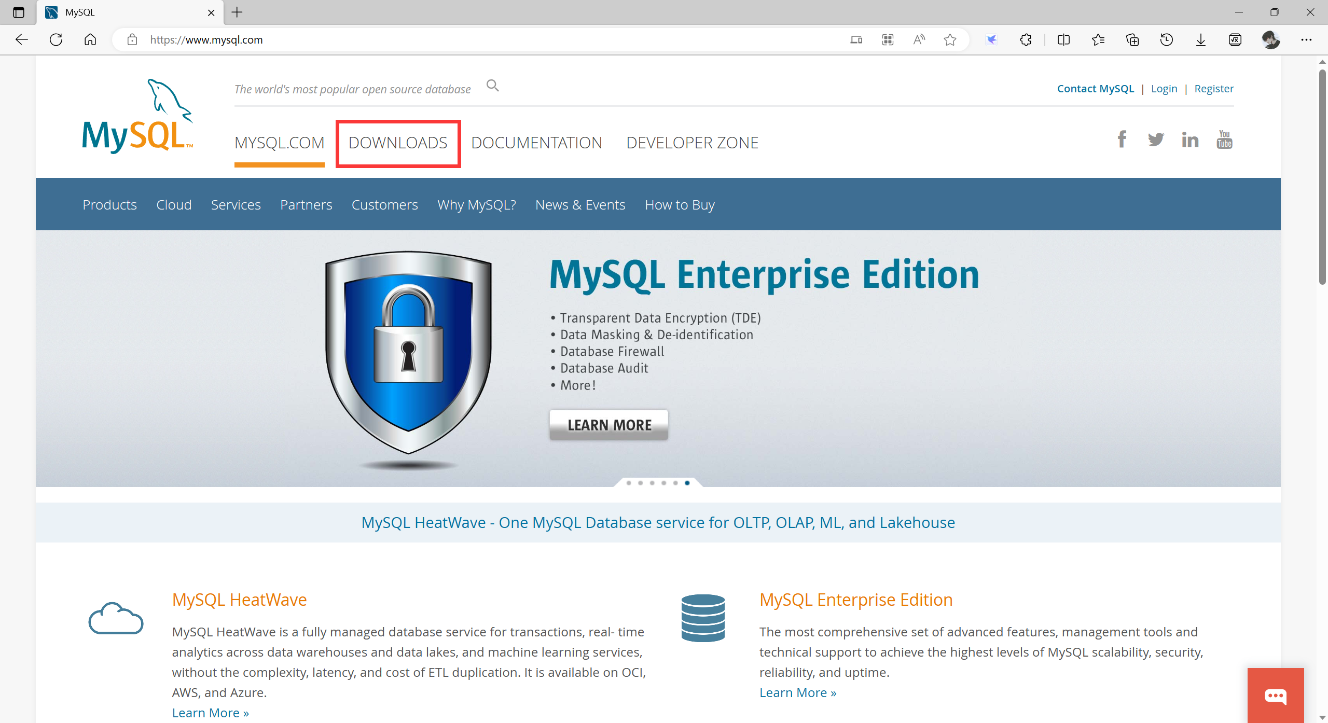Open the Why MySQL? menu
The image size is (1328, 723).
pyautogui.click(x=476, y=205)
